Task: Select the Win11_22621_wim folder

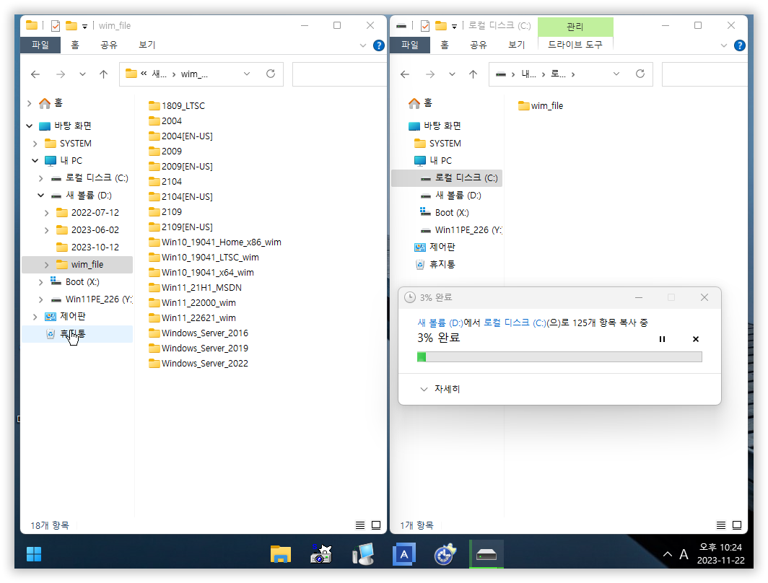Action: [x=192, y=318]
